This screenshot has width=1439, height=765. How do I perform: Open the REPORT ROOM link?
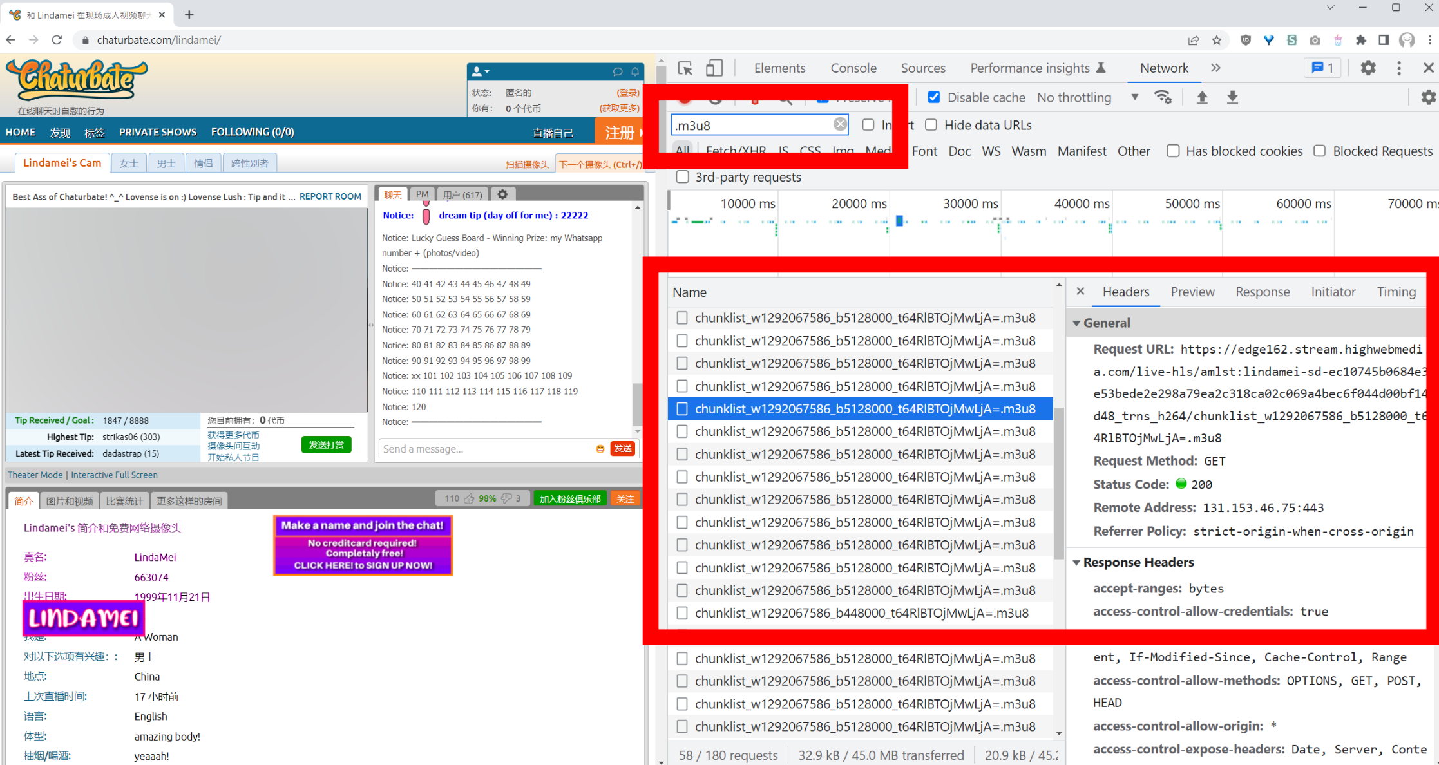[330, 196]
